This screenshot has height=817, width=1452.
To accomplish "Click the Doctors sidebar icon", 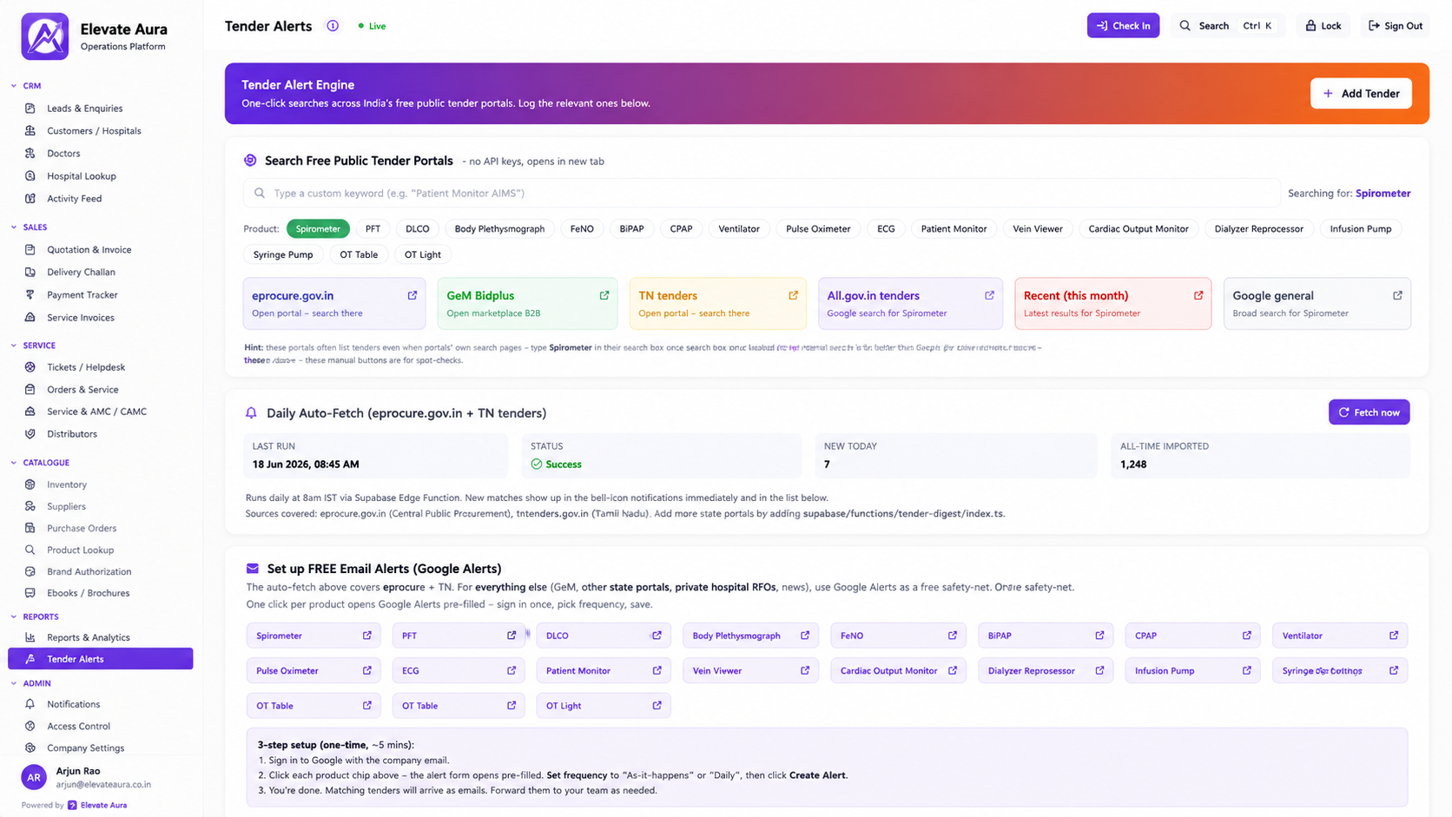I will click(x=30, y=154).
